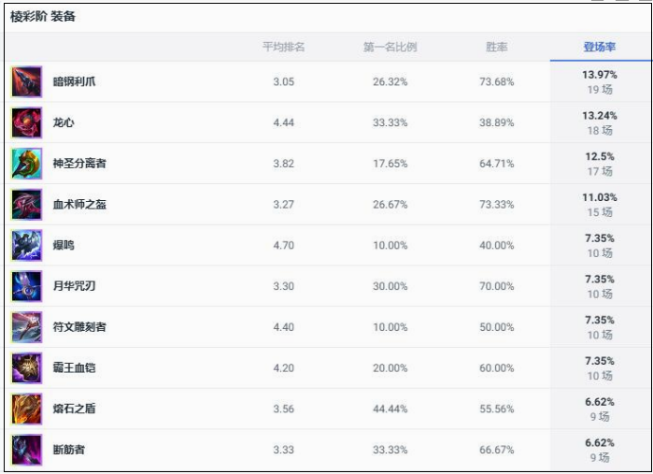Sort by 平均排名 column header
Viewport: 653px width, 474px height.
coord(284,47)
